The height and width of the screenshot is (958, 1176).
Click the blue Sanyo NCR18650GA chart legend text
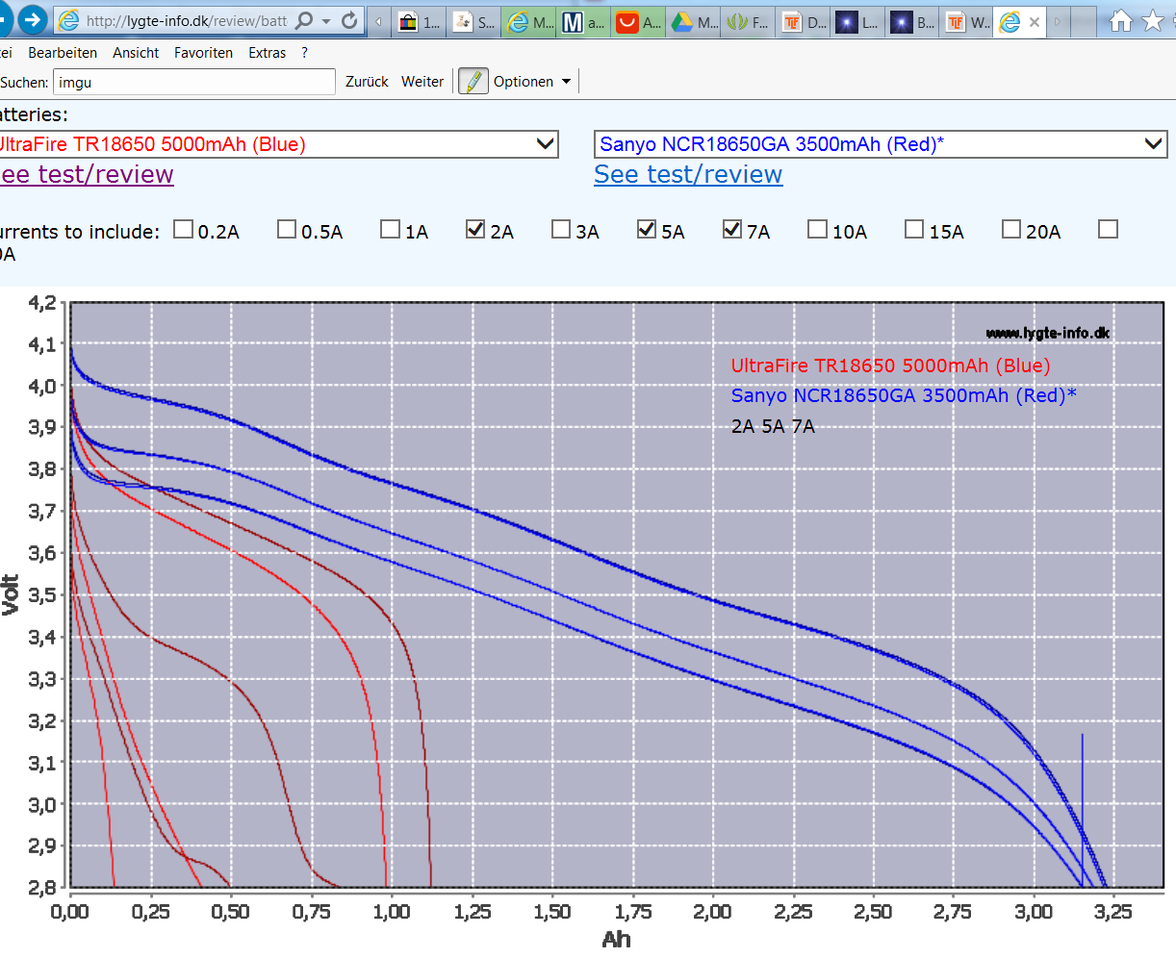point(904,395)
